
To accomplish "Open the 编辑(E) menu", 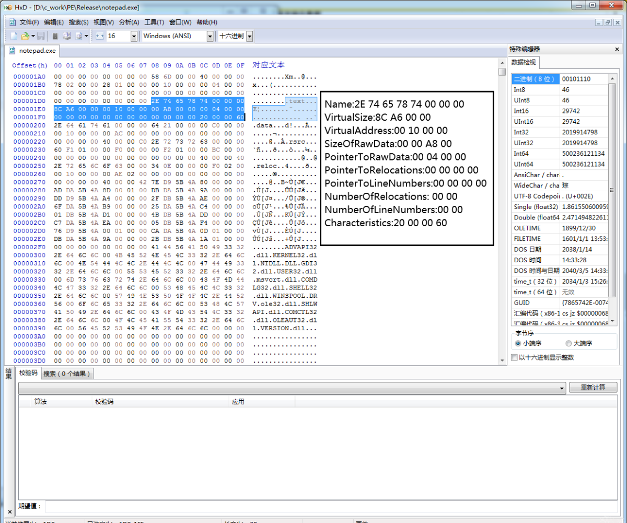I will [x=54, y=22].
